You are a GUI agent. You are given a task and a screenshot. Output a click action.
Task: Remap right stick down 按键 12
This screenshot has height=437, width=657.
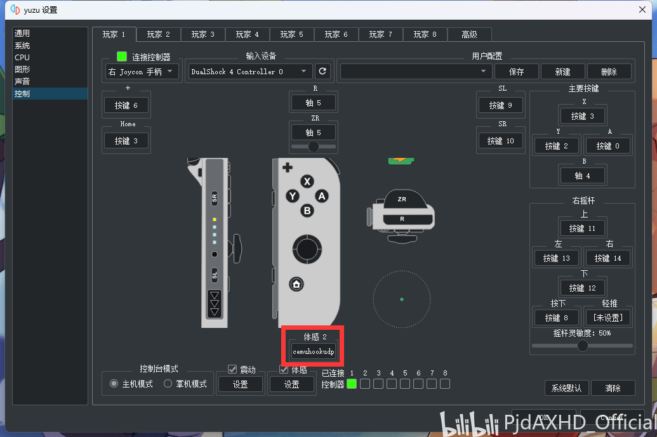point(583,288)
